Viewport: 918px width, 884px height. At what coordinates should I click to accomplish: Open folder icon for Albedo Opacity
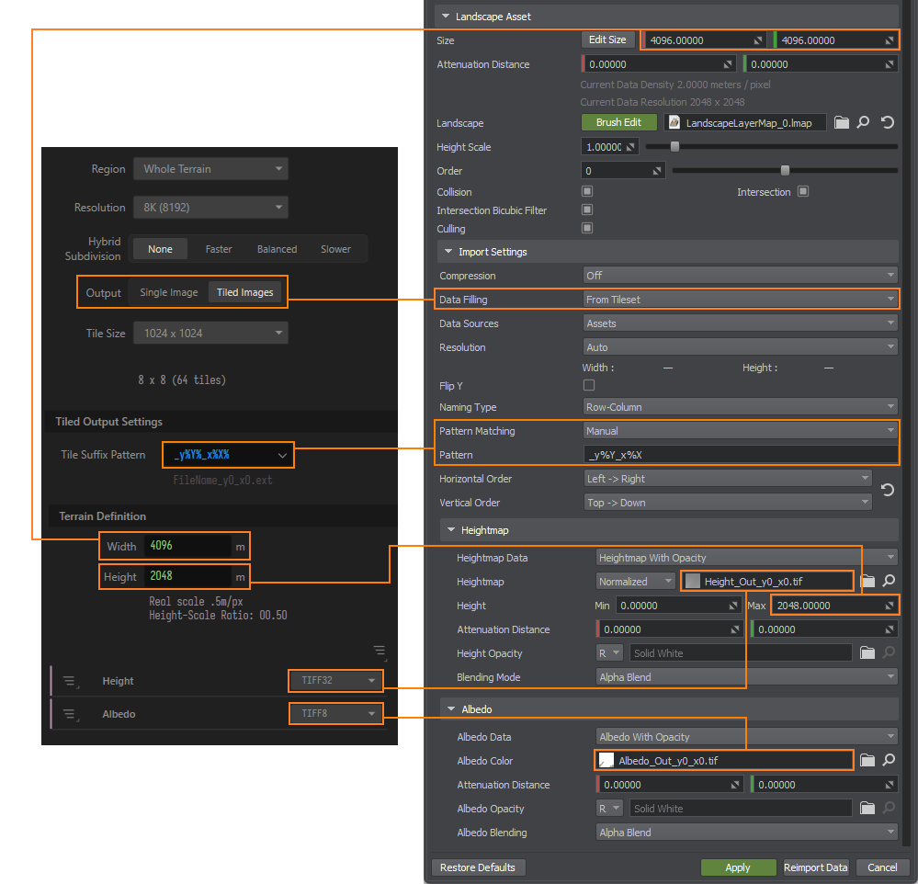pyautogui.click(x=867, y=809)
